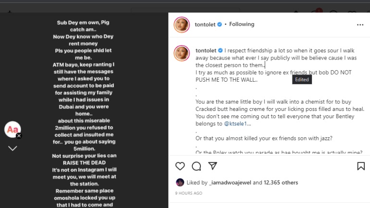This screenshot has width=370, height=208.
Task: Click the 9 HOURS AGO timestamp
Action: 189,193
